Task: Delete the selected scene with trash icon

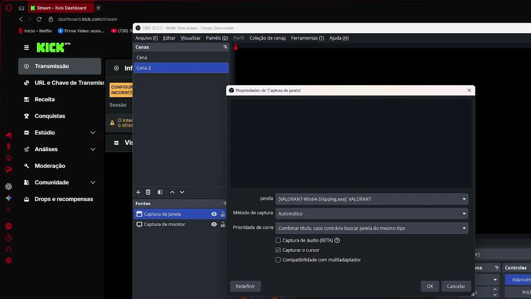Action: coord(148,192)
